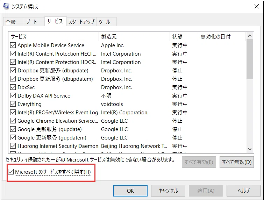This screenshot has width=264, height=200.
Task: Sort by the 無効化の日付 column header
Action: point(222,36)
